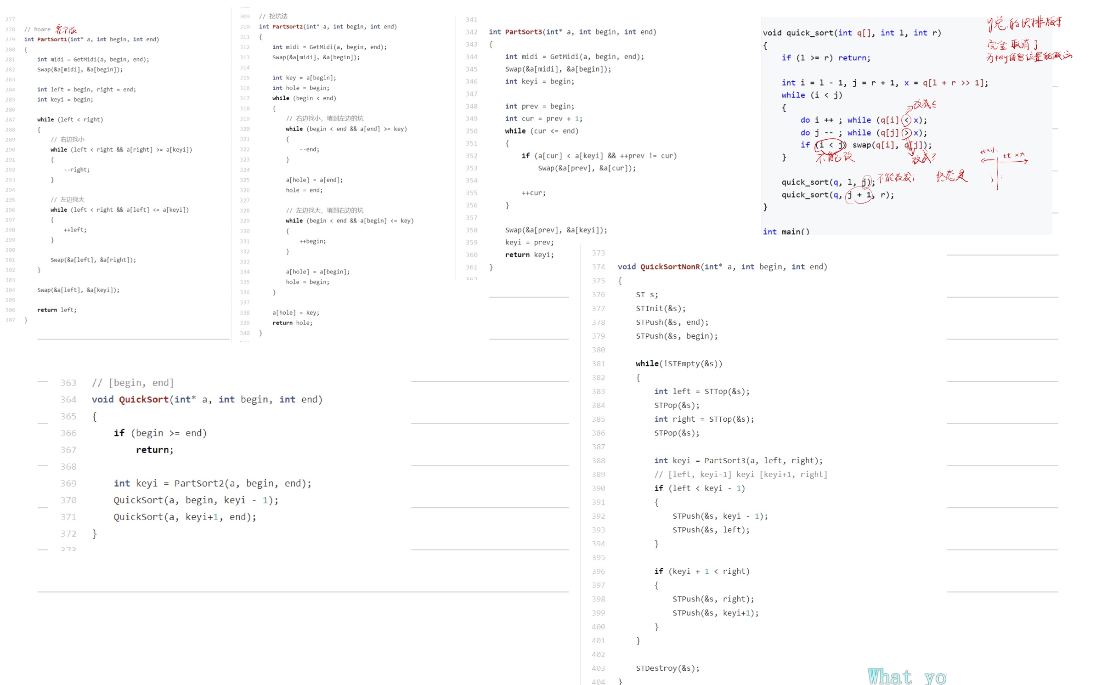
Task: Click the 'STDestroy(&s);' statement
Action: [667, 668]
